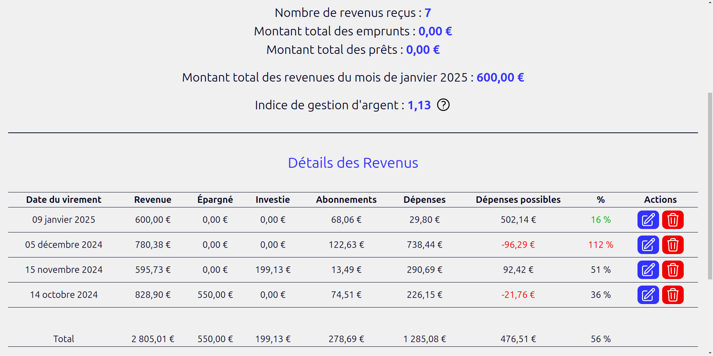The image size is (713, 356).
Task: Select the Épargné column header
Action: (x=215, y=199)
